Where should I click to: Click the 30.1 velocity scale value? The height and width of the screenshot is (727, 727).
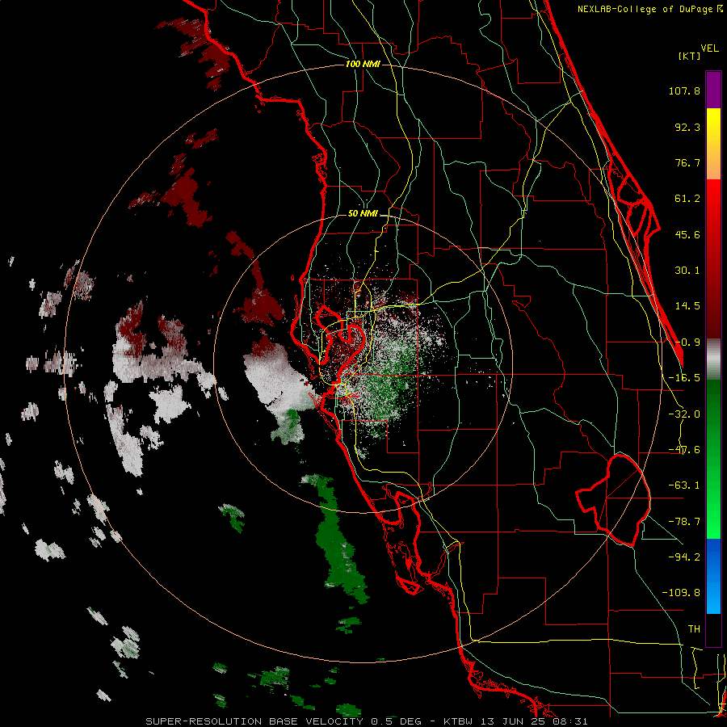687,271
